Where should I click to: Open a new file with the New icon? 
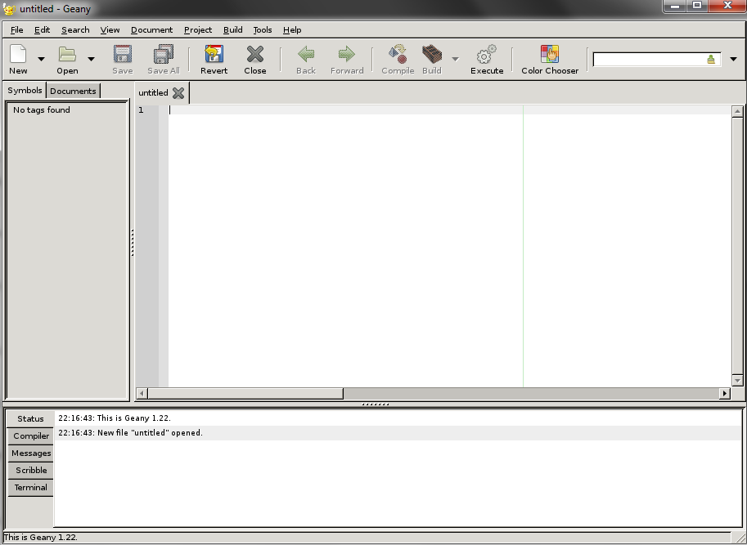pos(17,57)
